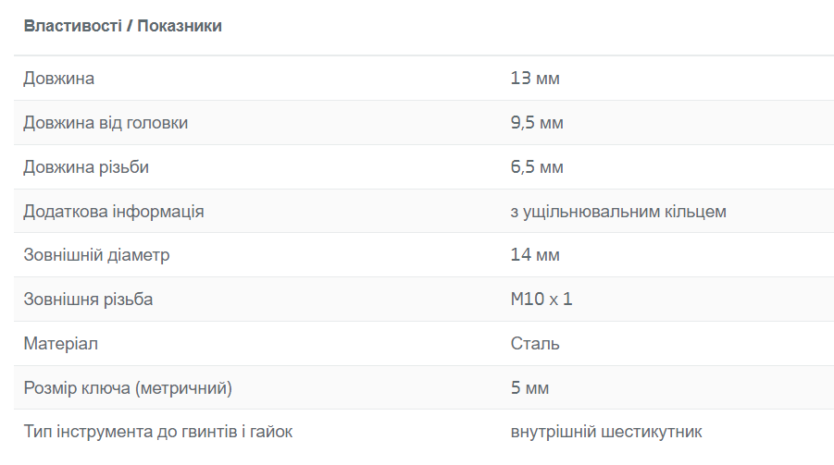Click the '6,5 мм' thread length value
The height and width of the screenshot is (465, 834).
click(537, 167)
